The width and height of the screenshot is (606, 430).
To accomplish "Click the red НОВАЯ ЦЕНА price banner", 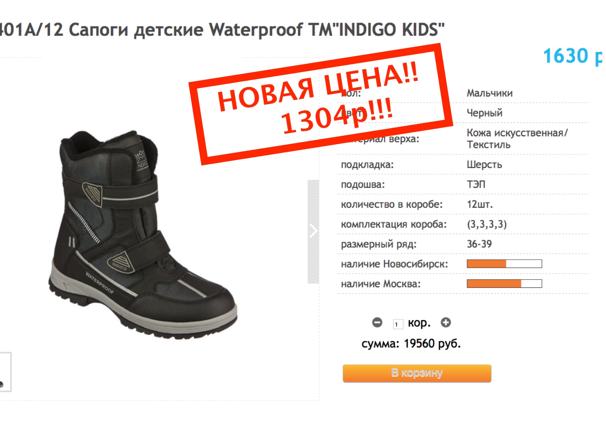I will click(x=320, y=104).
